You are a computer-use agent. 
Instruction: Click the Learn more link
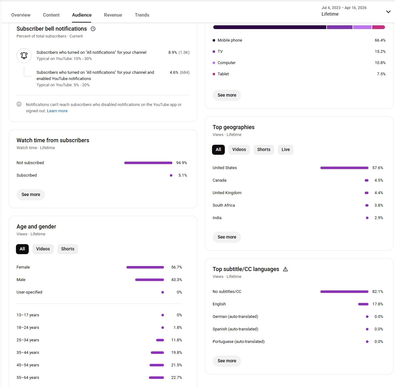click(57, 111)
